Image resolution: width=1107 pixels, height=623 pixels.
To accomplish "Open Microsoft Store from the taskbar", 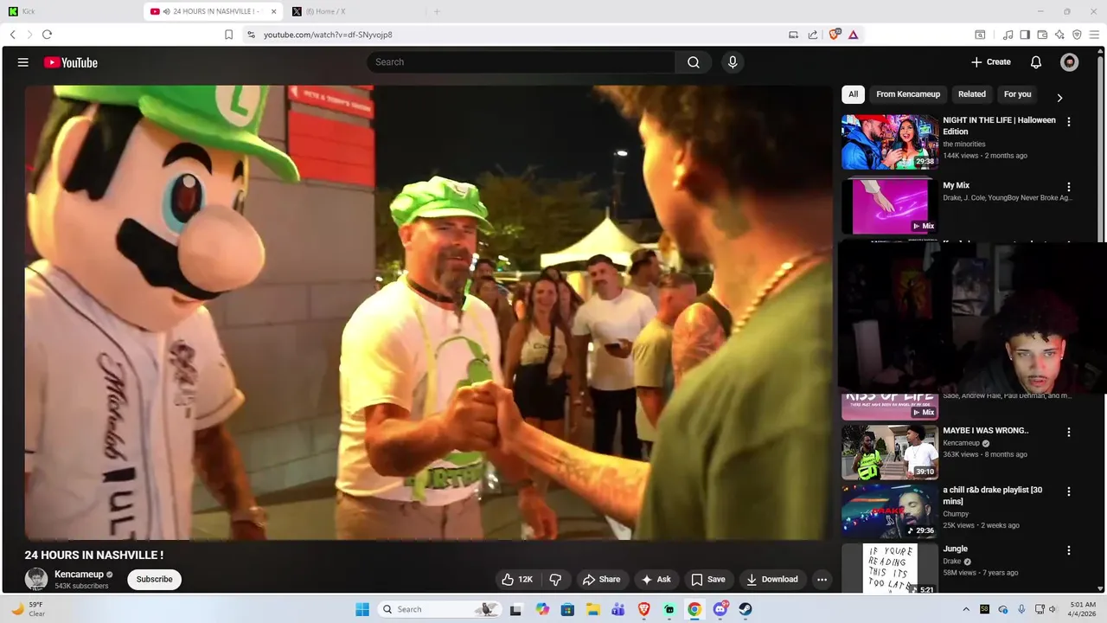I will click(x=567, y=609).
